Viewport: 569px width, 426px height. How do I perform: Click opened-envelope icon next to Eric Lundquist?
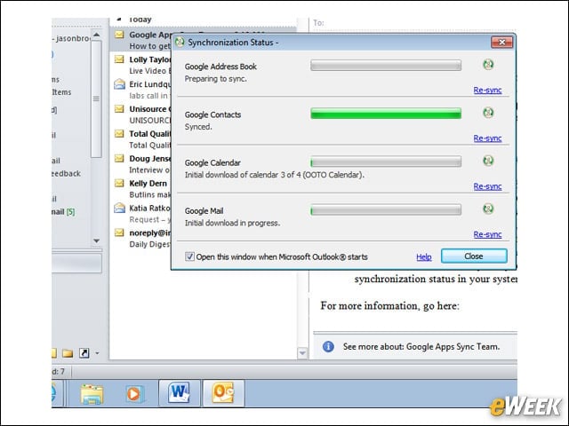119,84
